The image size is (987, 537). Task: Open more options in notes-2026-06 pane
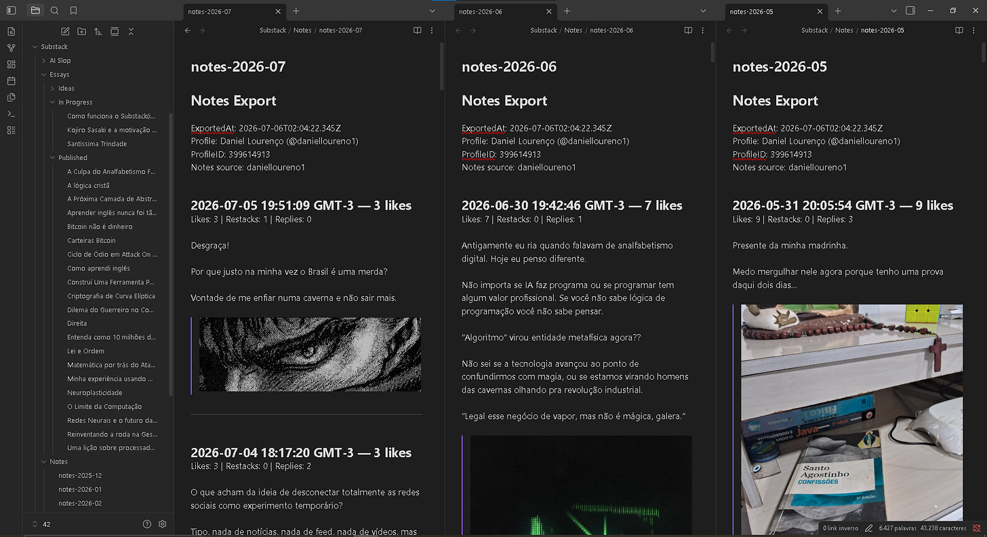coord(703,31)
